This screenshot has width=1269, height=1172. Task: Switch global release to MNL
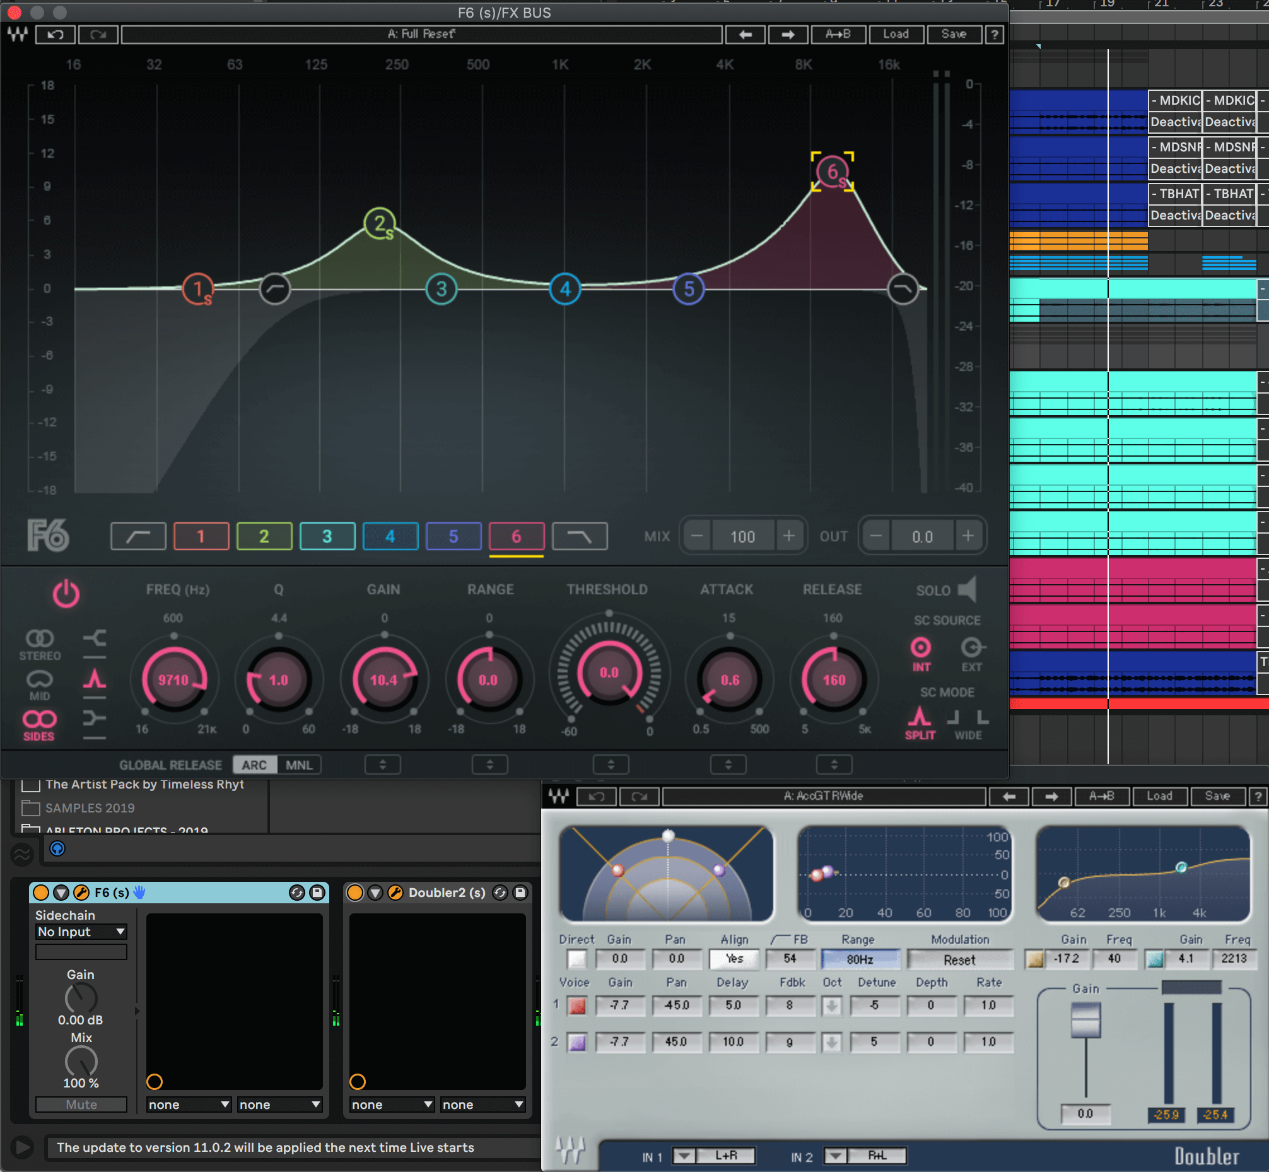[299, 765]
